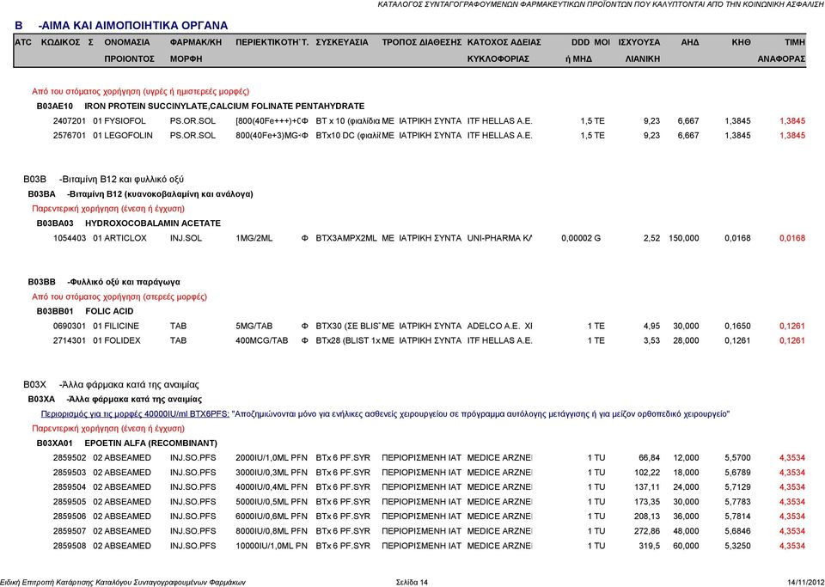Click the 'ΚΗΘ' column header
This screenshot has width=825, height=587.
coord(741,42)
